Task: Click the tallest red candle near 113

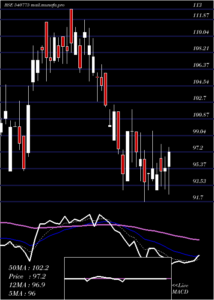Action: pyautogui.click(x=71, y=26)
